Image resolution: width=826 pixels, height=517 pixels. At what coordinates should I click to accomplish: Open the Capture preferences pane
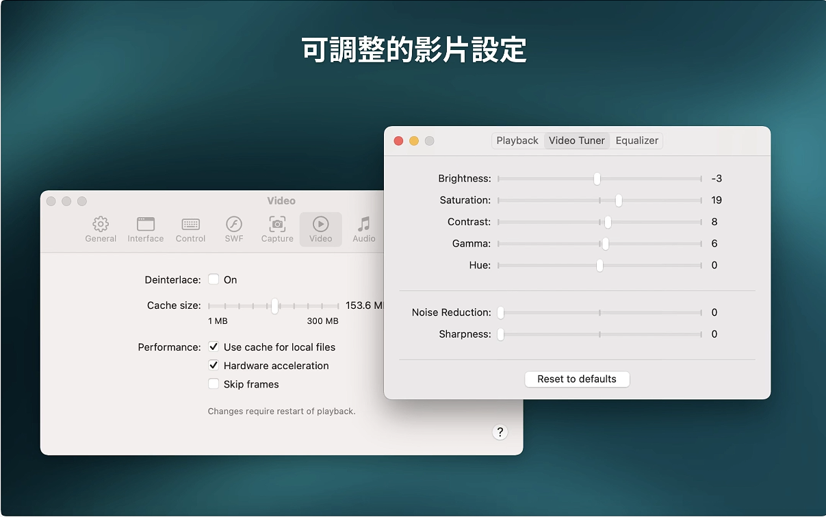coord(277,229)
